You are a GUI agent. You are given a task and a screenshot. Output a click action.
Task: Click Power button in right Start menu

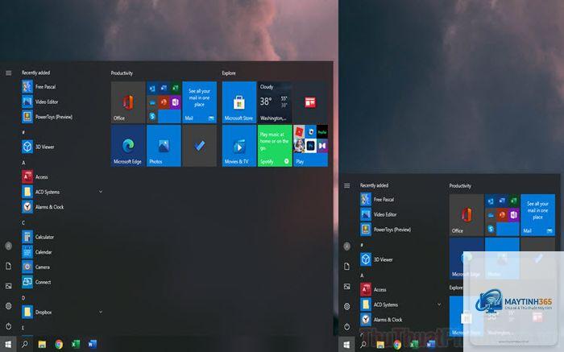coord(347,326)
